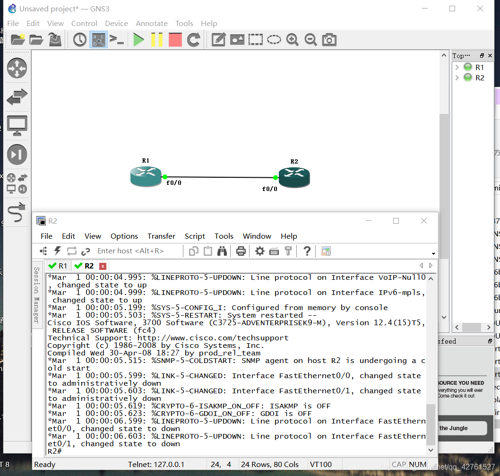Click the Zoom in magnifier icon

[293, 40]
